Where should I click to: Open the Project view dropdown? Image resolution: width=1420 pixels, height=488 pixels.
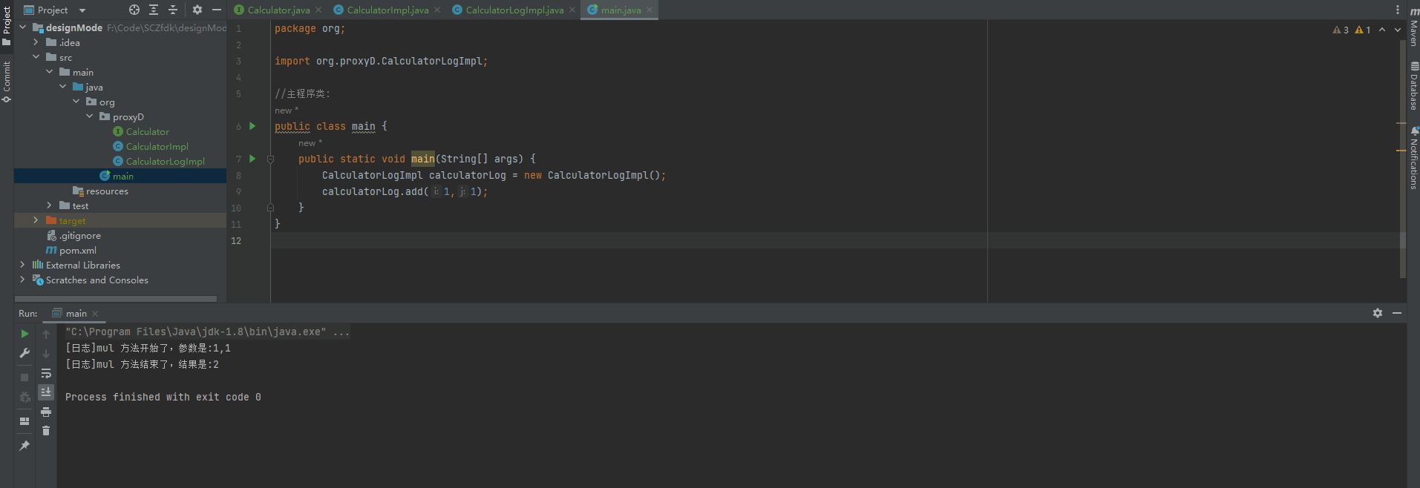(x=82, y=10)
